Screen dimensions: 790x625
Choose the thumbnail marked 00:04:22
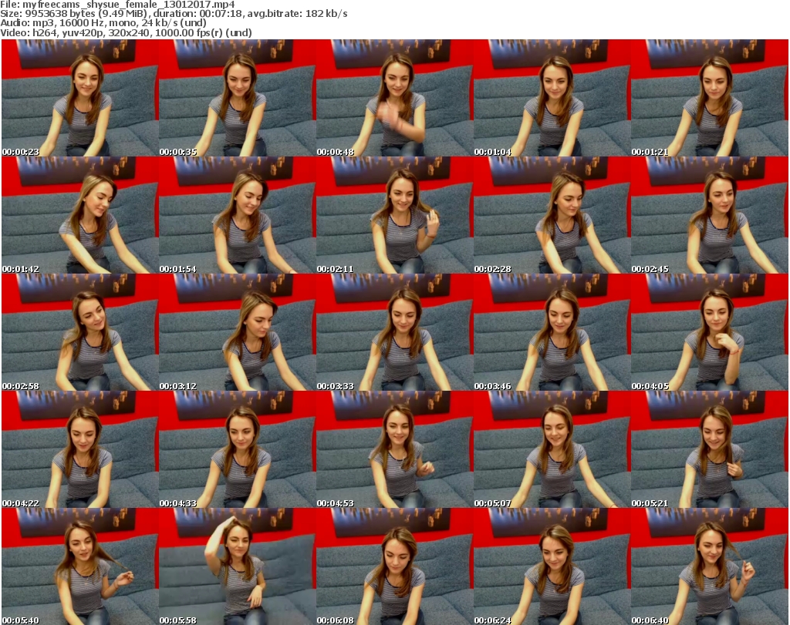coord(80,450)
